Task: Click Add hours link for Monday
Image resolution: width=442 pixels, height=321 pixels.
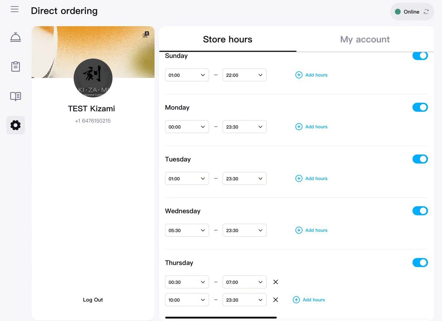Action: 316,127
